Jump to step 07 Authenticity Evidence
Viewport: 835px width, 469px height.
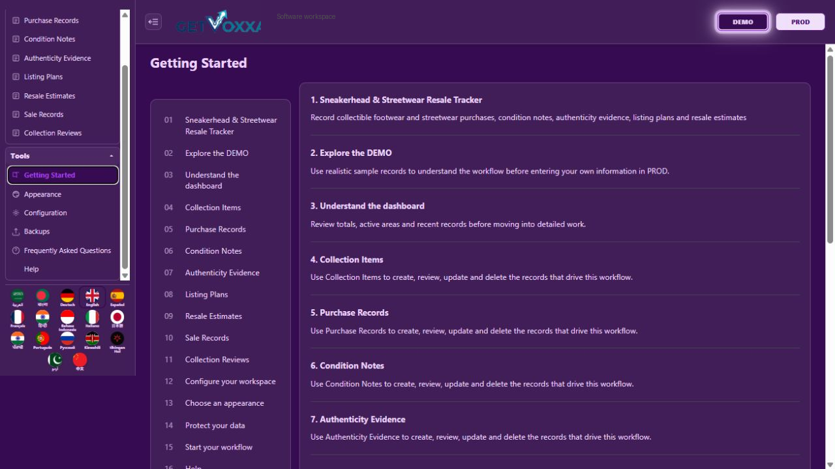tap(220, 273)
